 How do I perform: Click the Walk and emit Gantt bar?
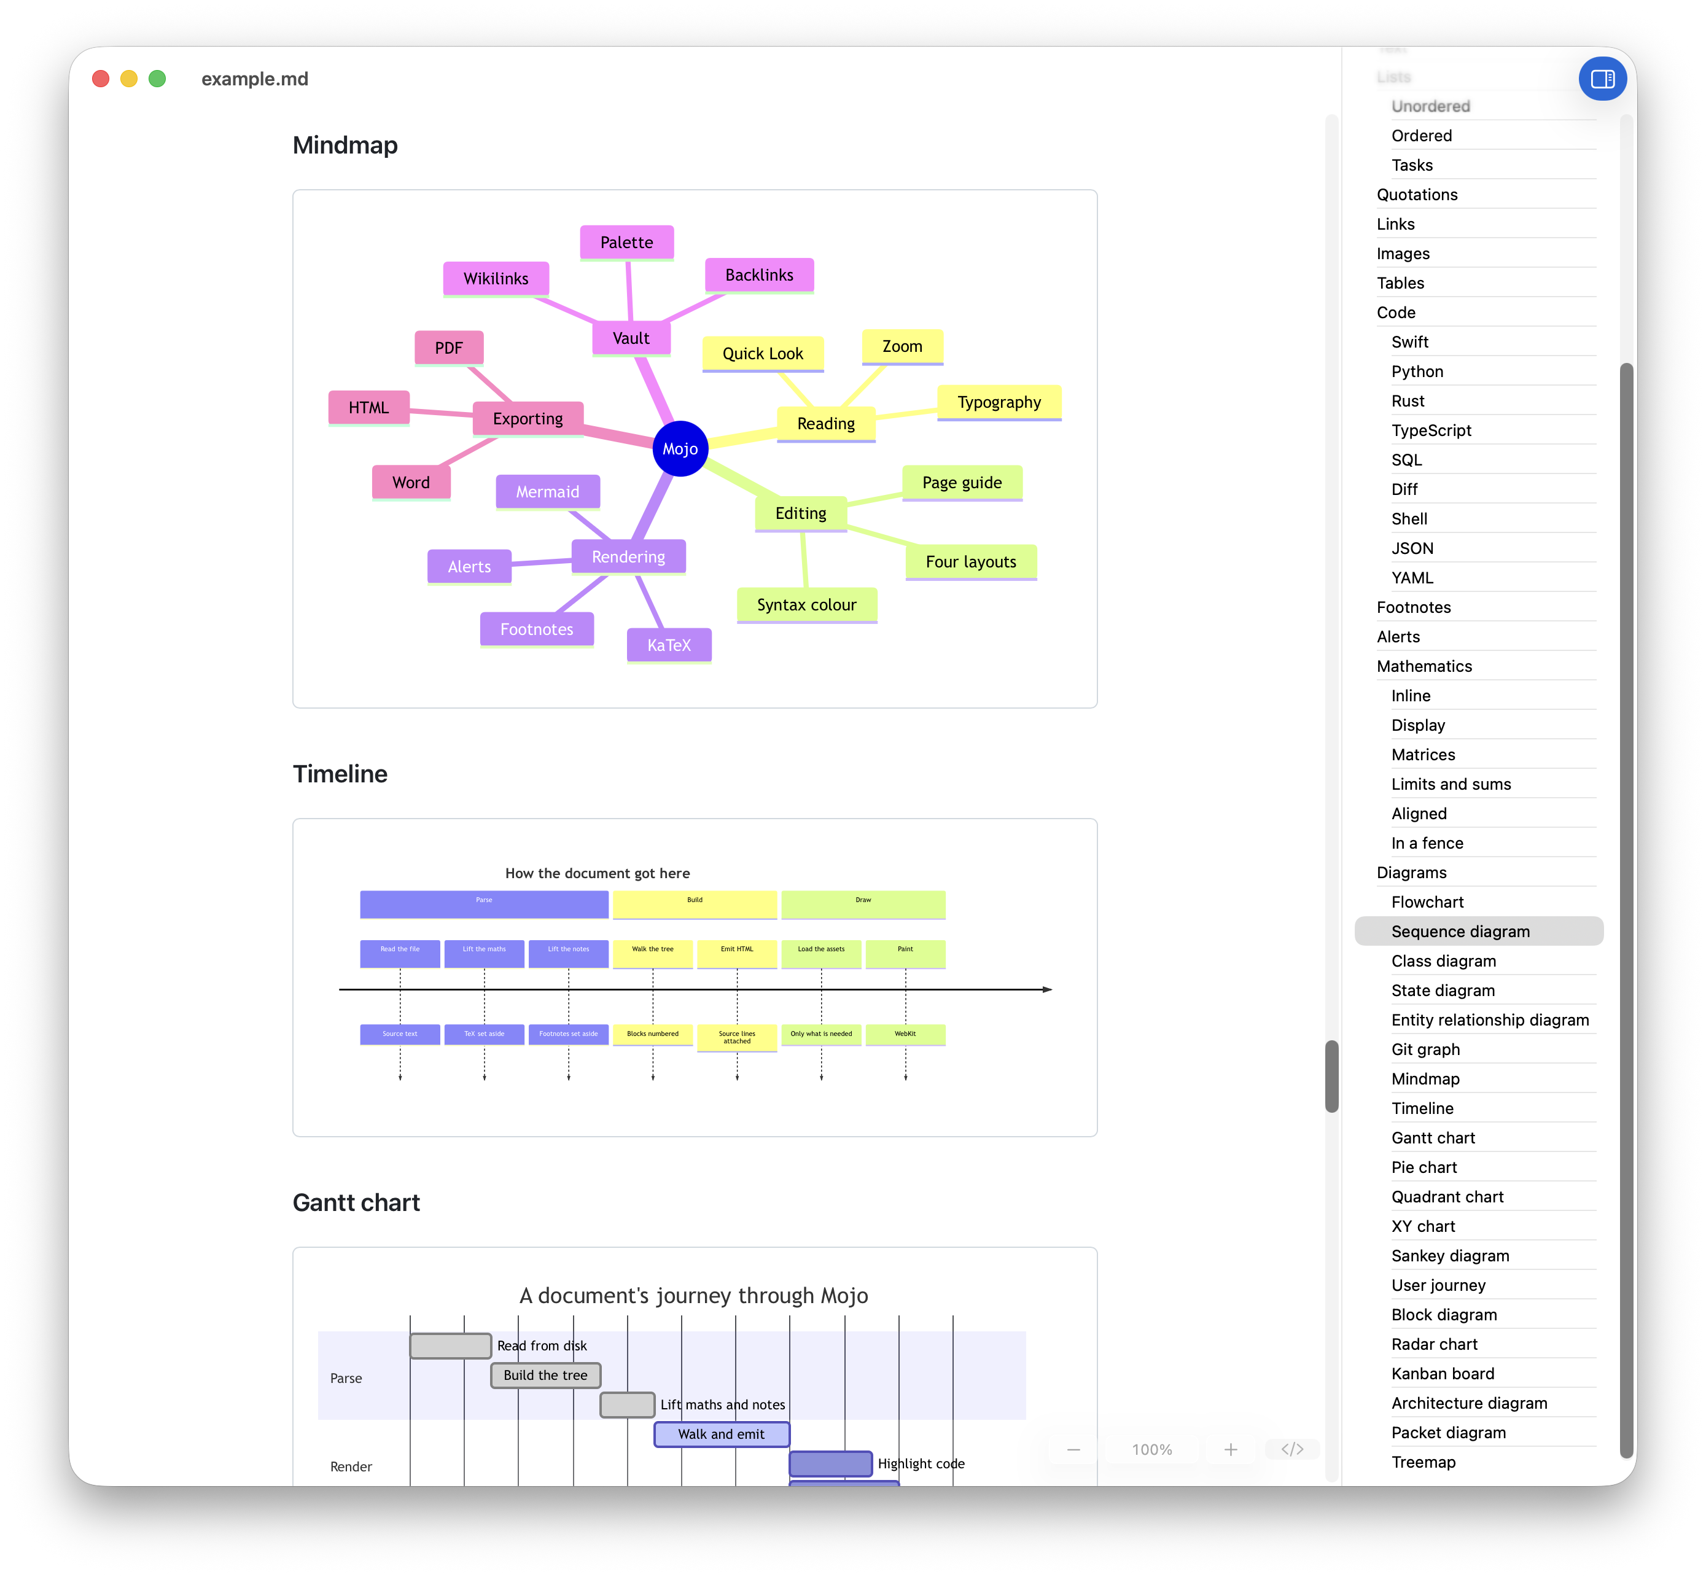[x=721, y=1434]
